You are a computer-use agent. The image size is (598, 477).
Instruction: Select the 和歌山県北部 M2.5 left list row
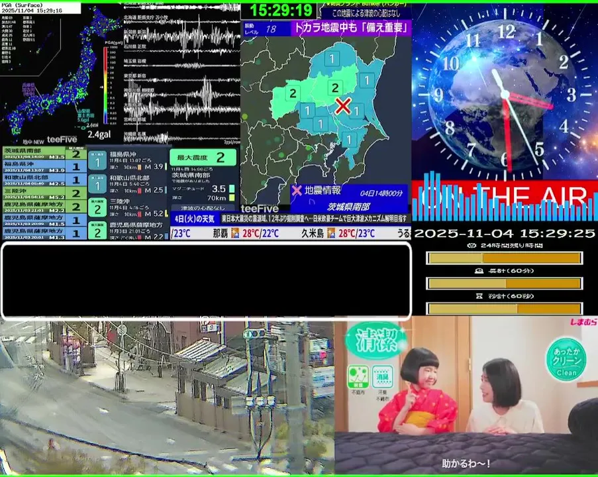point(44,180)
